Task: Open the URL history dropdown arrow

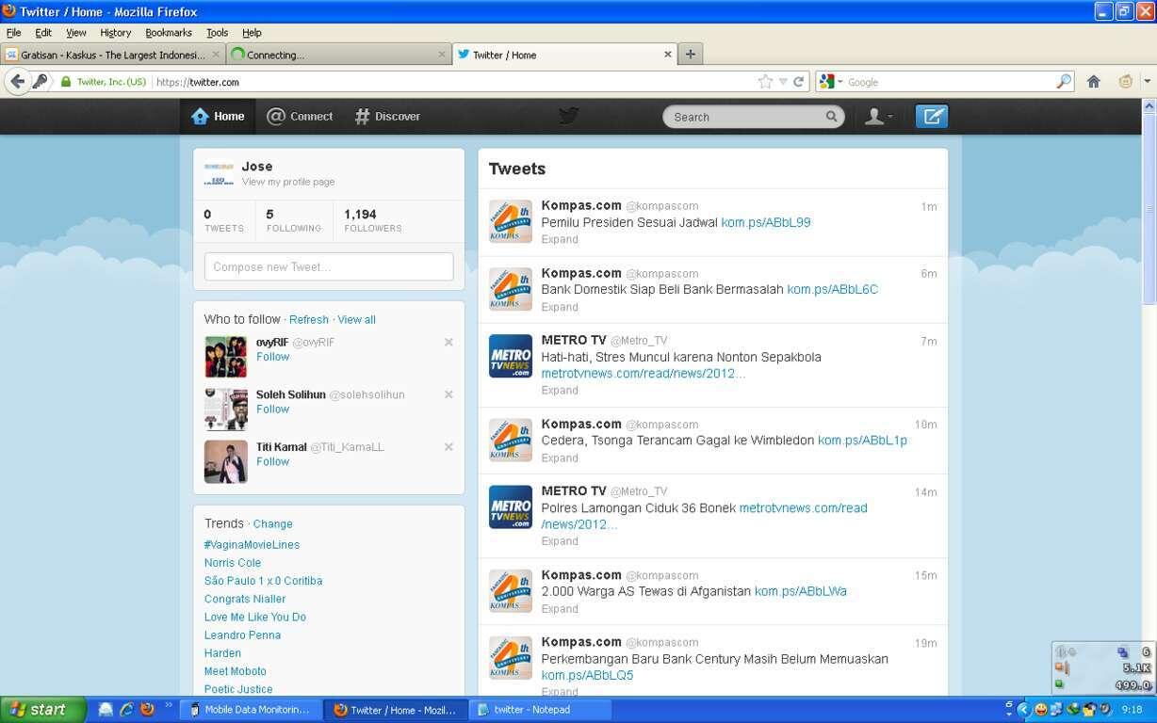Action: point(782,82)
